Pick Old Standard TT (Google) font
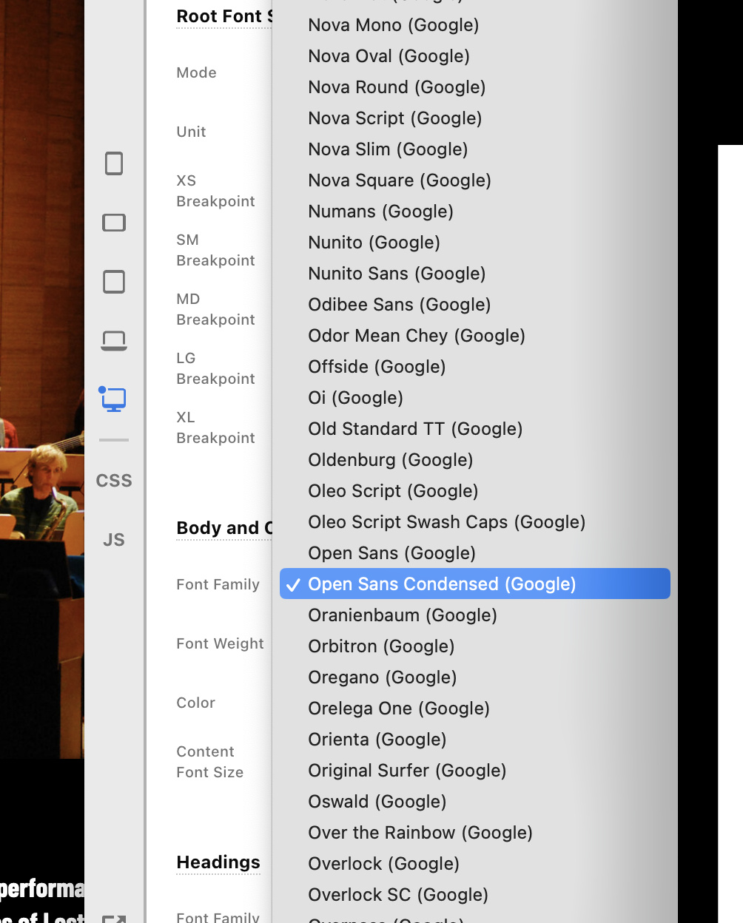The image size is (743, 923). [x=415, y=429]
